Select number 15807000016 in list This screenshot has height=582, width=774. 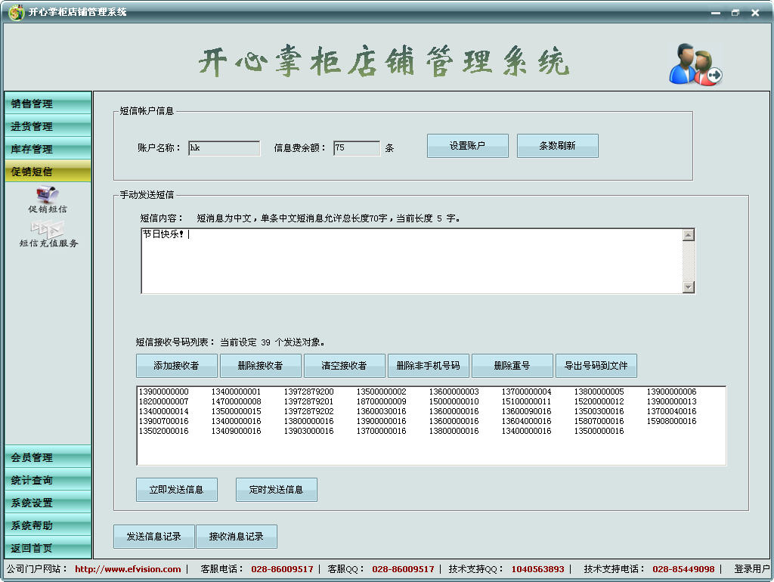click(x=599, y=421)
